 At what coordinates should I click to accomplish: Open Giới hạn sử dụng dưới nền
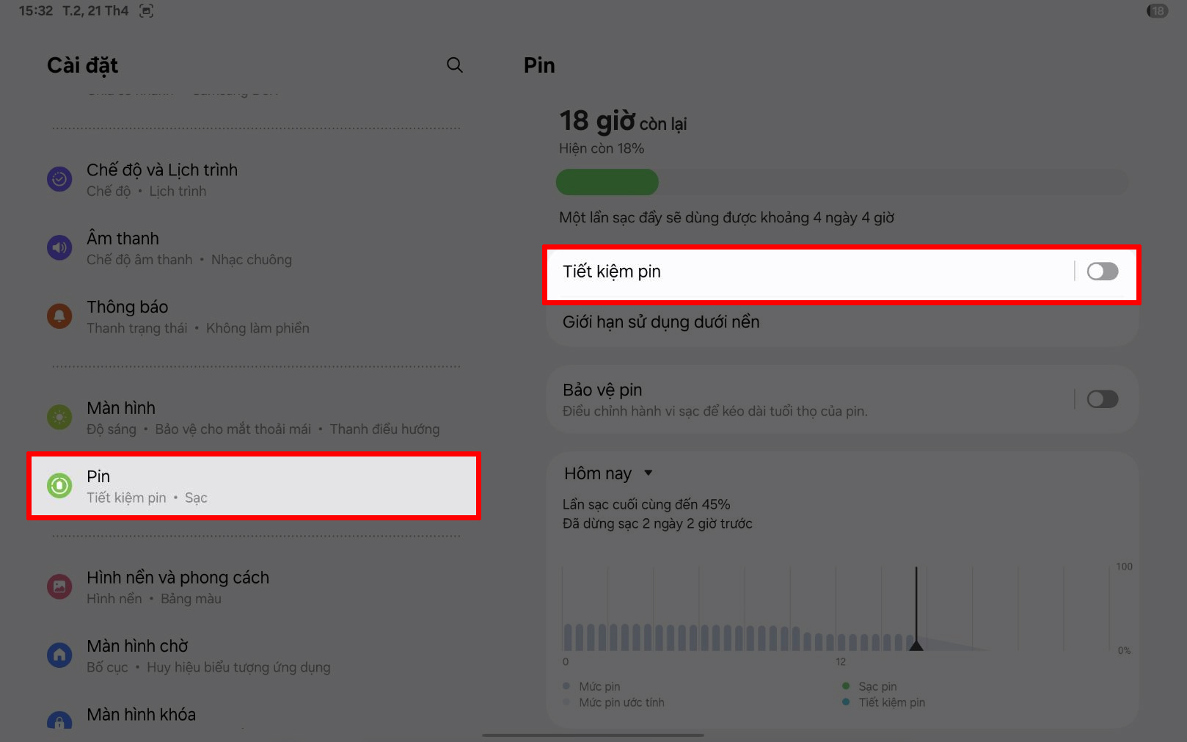[x=842, y=322]
